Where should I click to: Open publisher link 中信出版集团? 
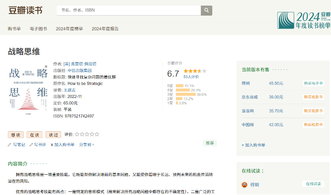tap(80, 70)
